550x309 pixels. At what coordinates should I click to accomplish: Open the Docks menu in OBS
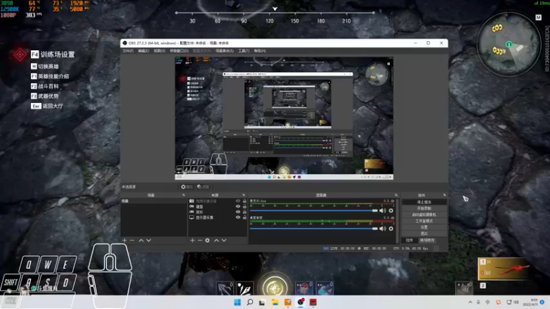pos(179,51)
